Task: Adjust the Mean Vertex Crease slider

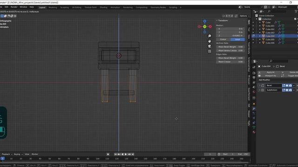Action: tap(230, 51)
